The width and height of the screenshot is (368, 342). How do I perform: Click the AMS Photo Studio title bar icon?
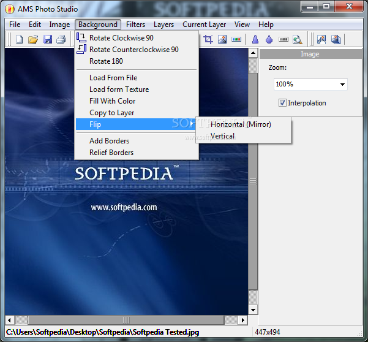(x=10, y=9)
